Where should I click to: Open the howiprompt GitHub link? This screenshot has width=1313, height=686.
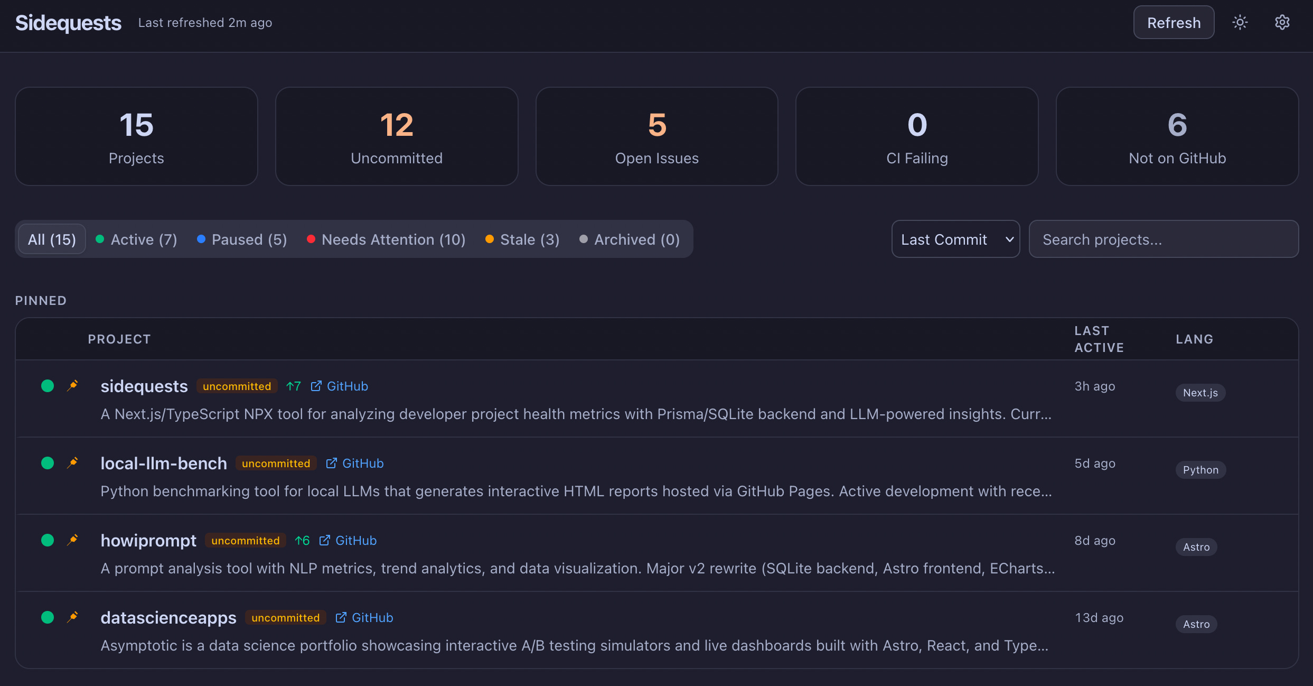348,541
